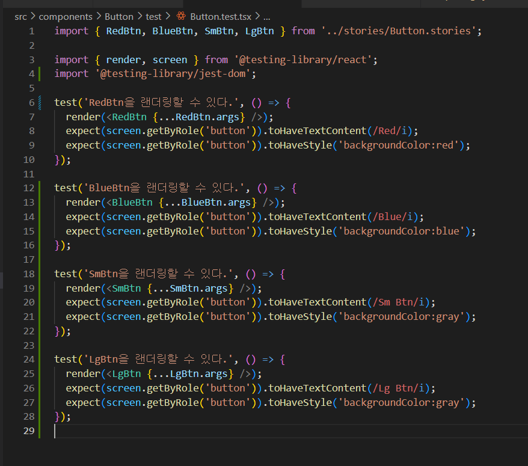
Task: Click line number 6 in gutter
Action: 32,102
